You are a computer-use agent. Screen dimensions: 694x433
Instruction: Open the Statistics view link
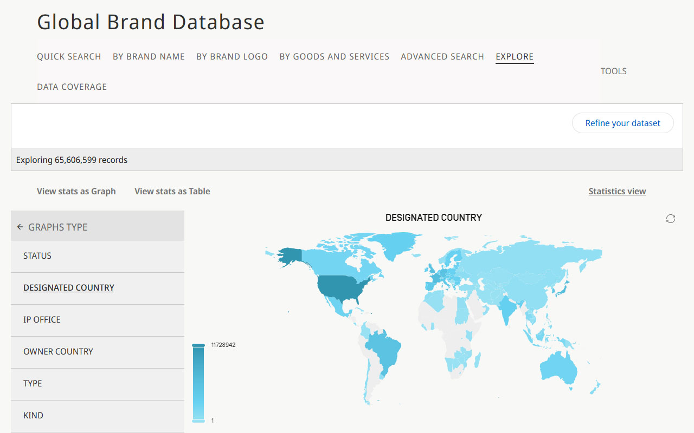pos(617,191)
